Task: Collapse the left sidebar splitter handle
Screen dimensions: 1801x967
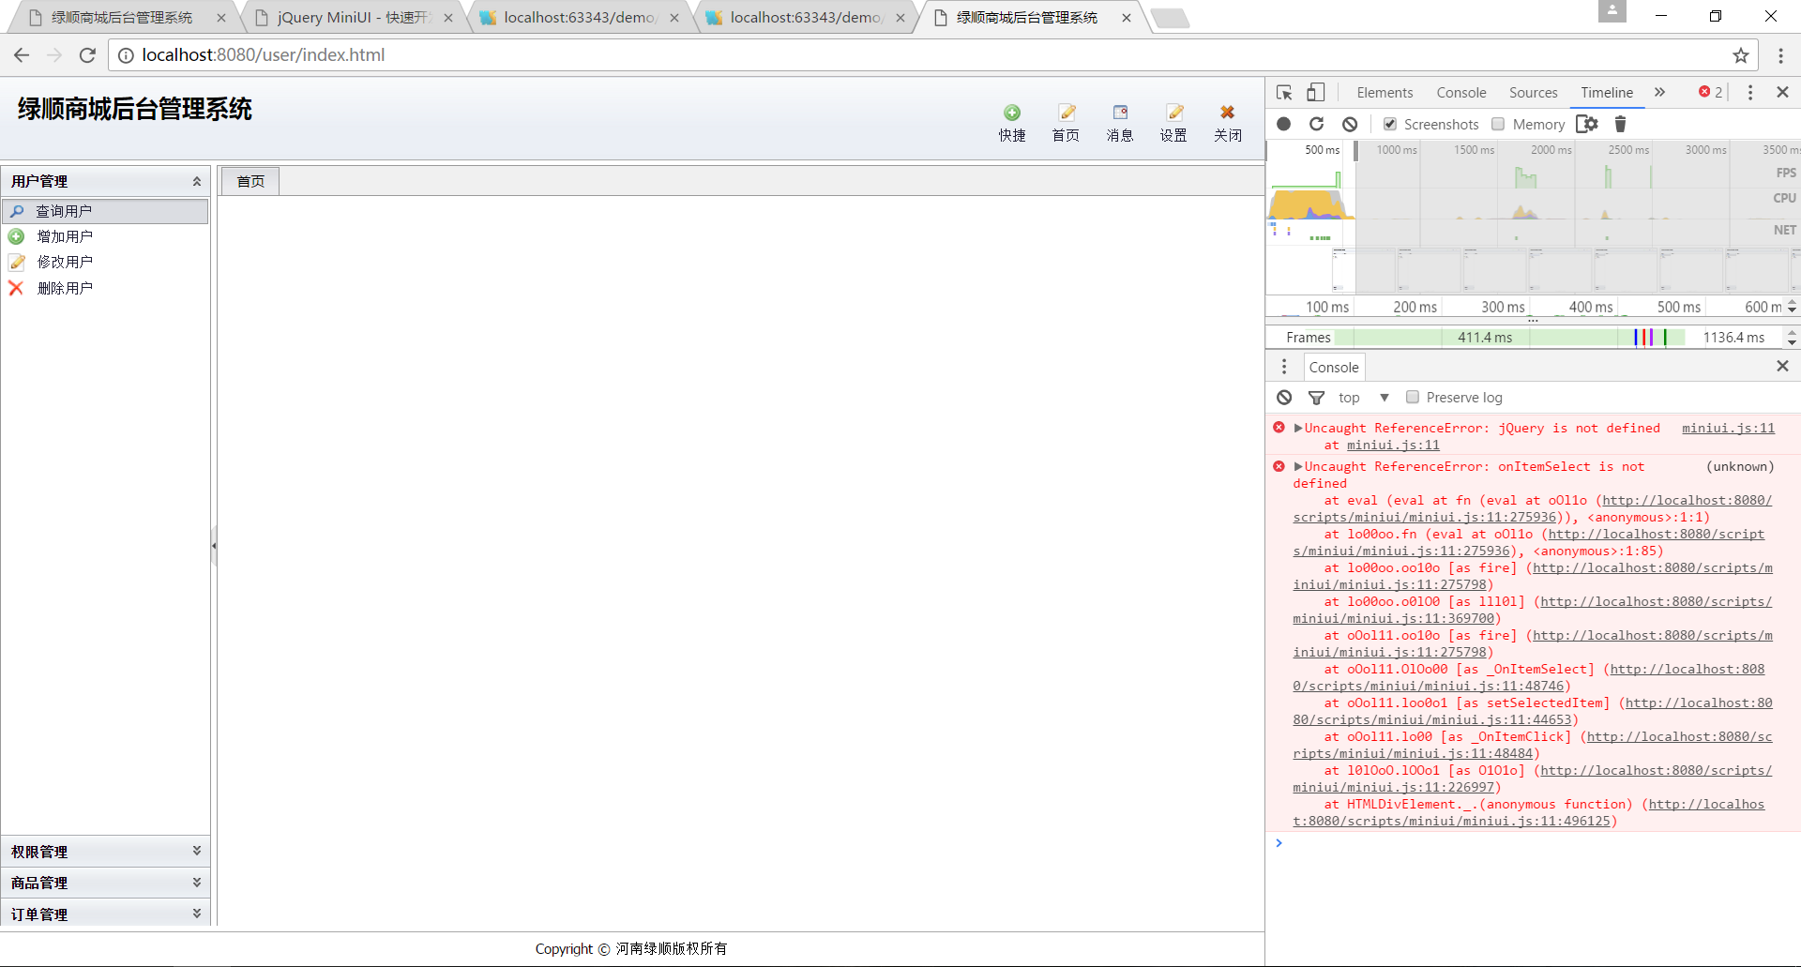Action: (x=214, y=545)
